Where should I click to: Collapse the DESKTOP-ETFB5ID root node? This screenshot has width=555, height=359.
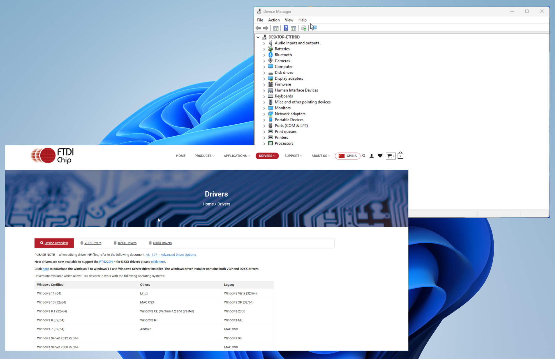click(x=258, y=37)
